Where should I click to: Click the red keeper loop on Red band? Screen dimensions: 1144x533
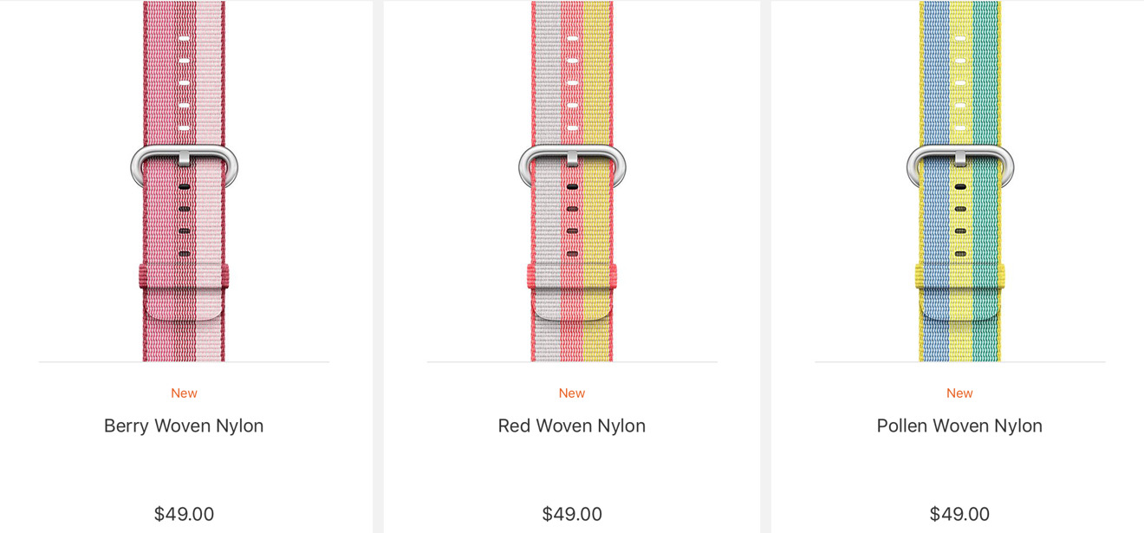click(572, 276)
